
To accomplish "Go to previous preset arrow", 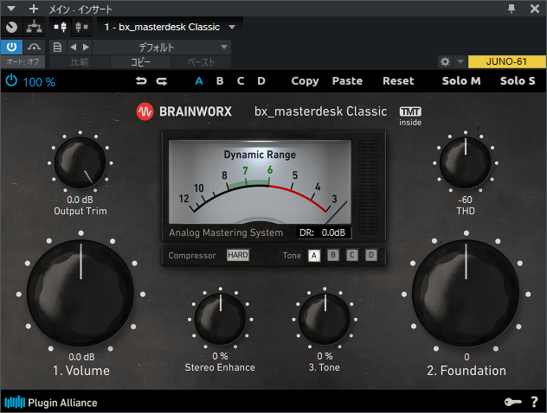I will point(73,47).
